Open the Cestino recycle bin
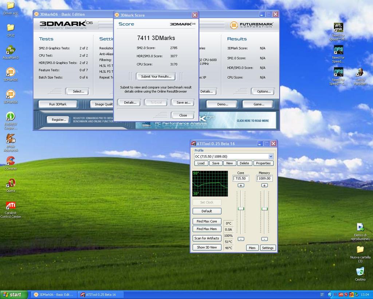The width and height of the screenshot is (373, 299). [360, 274]
